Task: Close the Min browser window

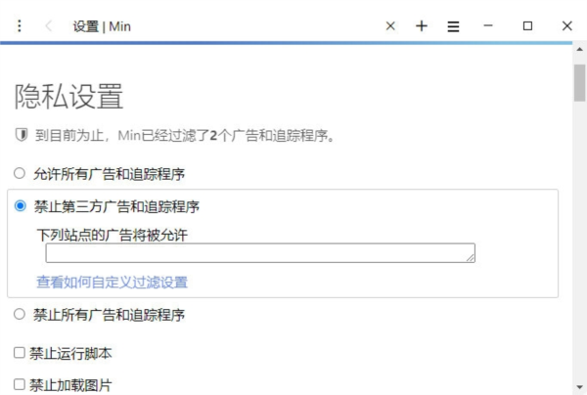Action: coord(567,26)
